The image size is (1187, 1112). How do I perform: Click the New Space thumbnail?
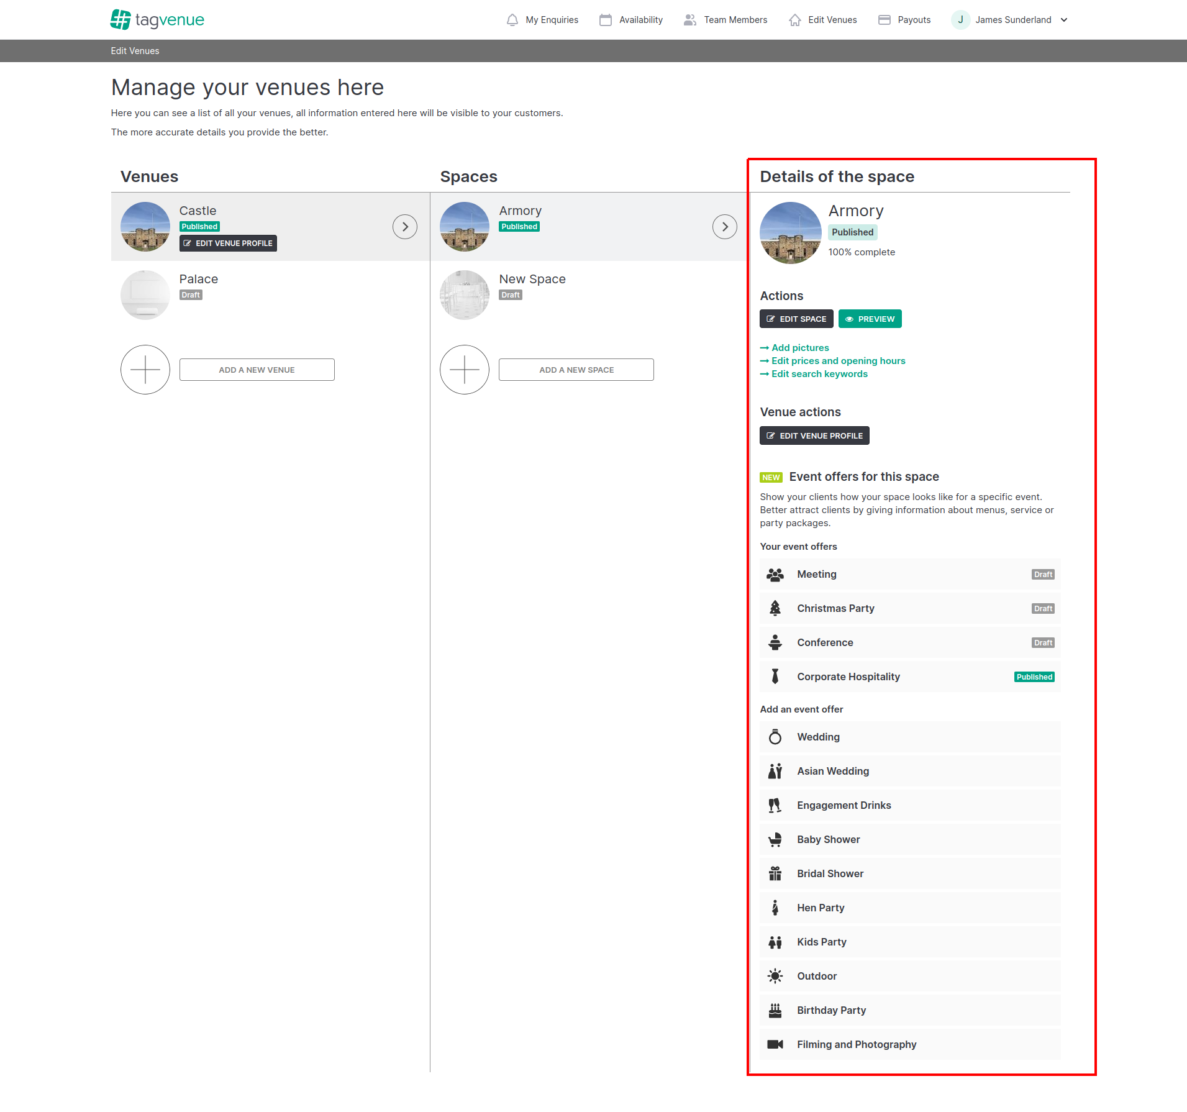pyautogui.click(x=465, y=295)
